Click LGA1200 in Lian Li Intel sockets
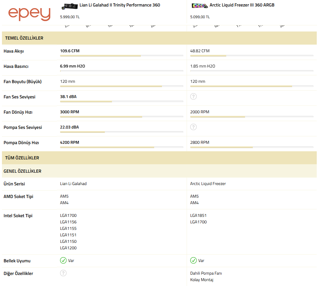 [x=68, y=248]
